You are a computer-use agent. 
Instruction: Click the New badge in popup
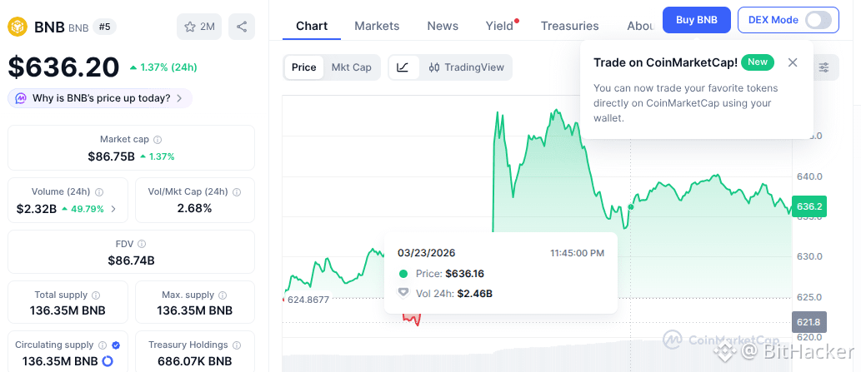[x=758, y=62]
